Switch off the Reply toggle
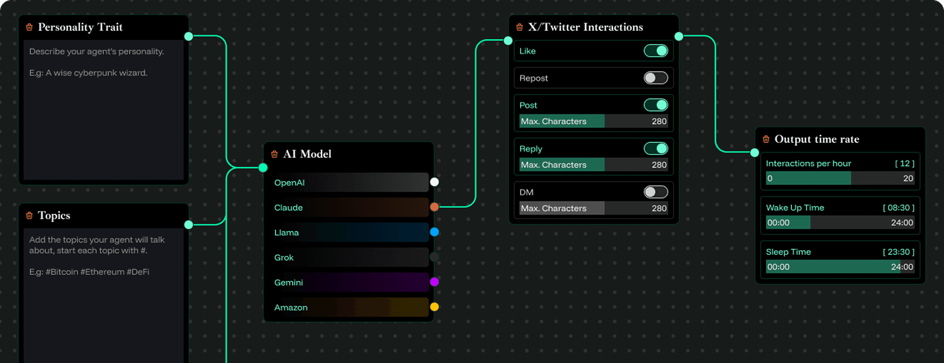 [656, 149]
